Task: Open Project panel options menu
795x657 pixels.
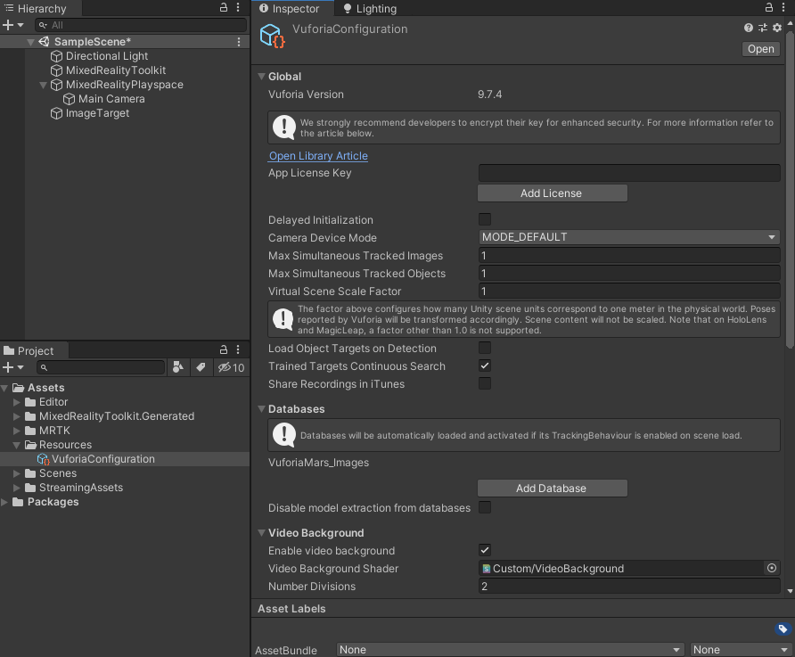Action: (238, 349)
